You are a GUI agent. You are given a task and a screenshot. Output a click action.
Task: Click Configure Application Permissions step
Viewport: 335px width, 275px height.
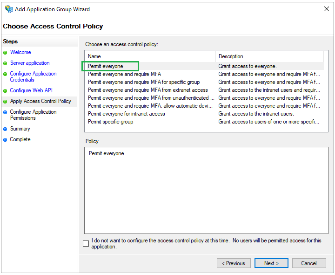[33, 115]
